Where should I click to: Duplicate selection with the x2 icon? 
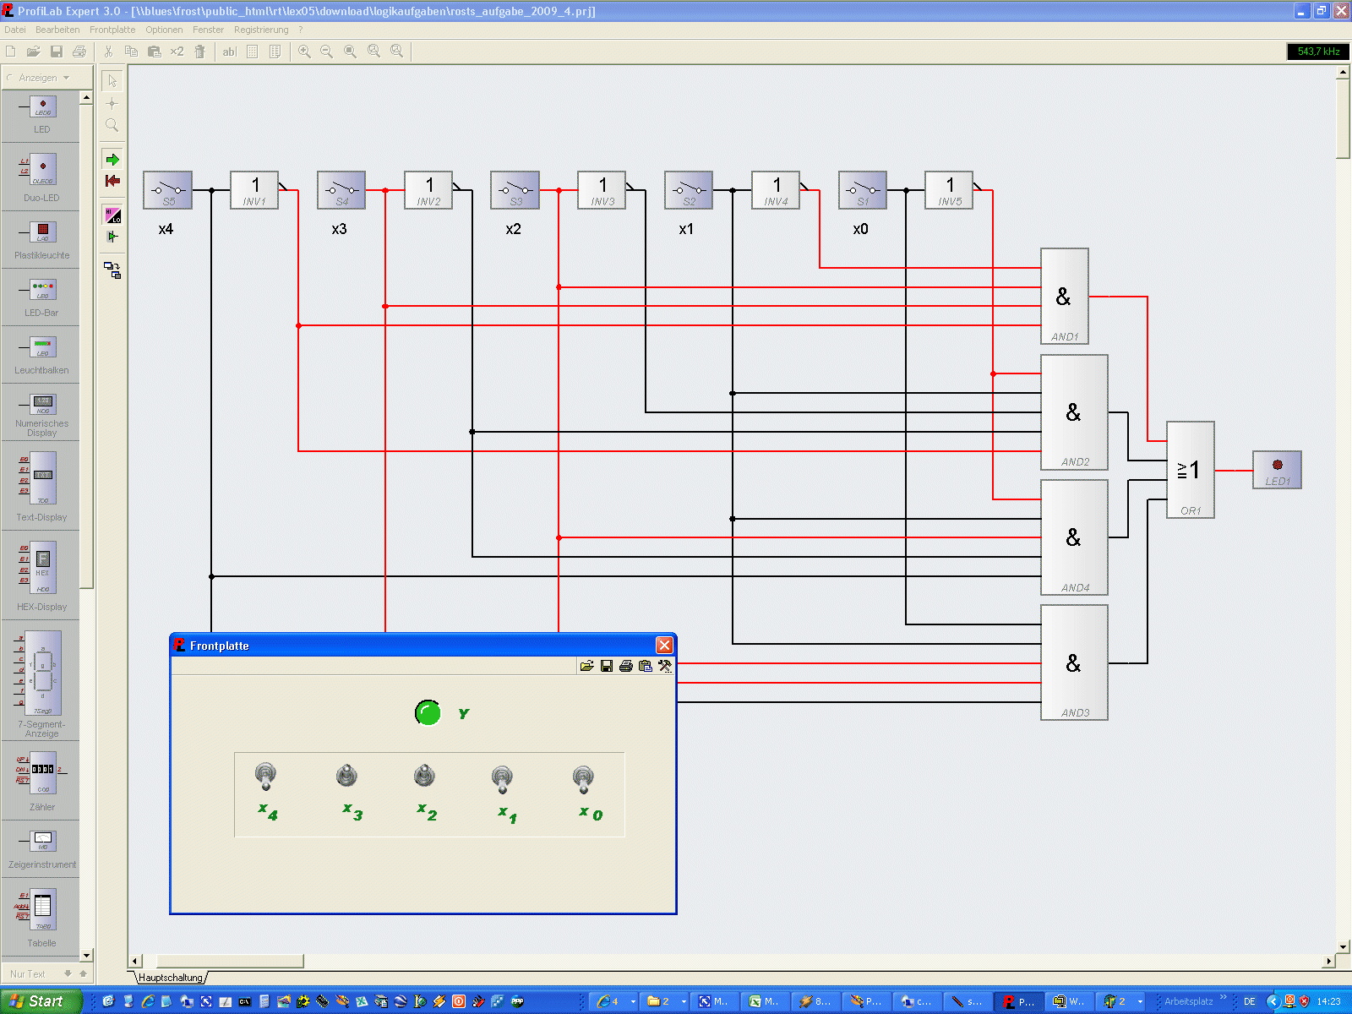[177, 52]
